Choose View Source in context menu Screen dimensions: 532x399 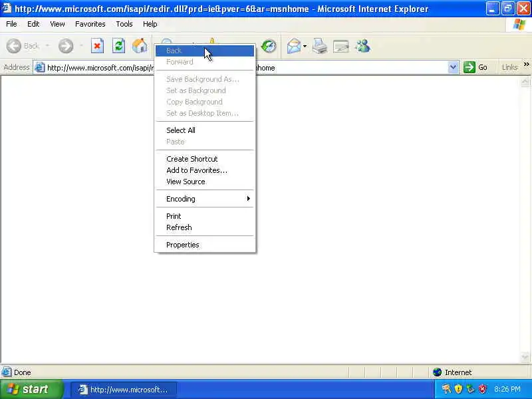205,182
